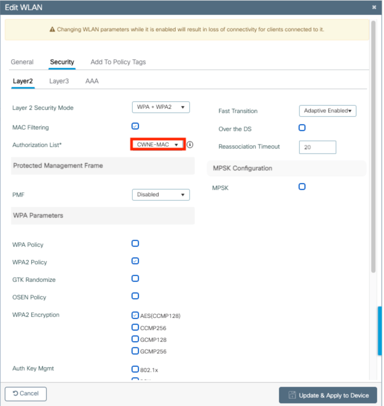The height and width of the screenshot is (406, 384).
Task: Toggle the MAC Filtering checkbox
Action: click(135, 126)
